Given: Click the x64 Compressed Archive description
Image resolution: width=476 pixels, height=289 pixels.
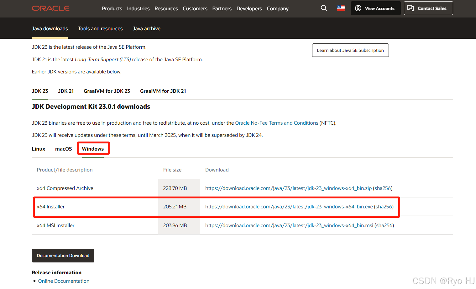Looking at the screenshot, I should click(65, 188).
